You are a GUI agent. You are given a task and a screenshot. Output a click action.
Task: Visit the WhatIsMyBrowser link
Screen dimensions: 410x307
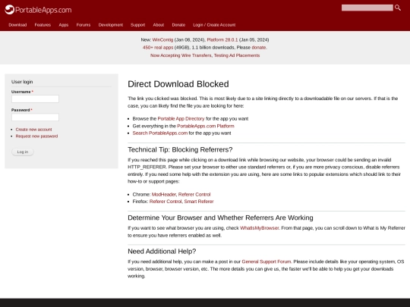pyautogui.click(x=260, y=228)
